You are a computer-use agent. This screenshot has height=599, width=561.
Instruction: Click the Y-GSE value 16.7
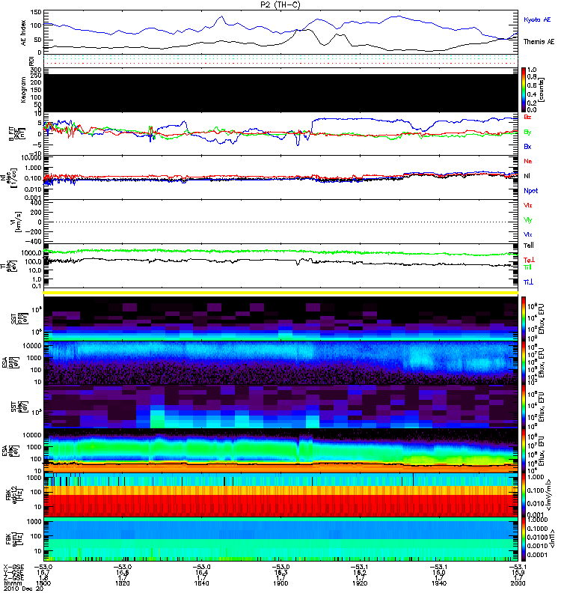(x=43, y=572)
